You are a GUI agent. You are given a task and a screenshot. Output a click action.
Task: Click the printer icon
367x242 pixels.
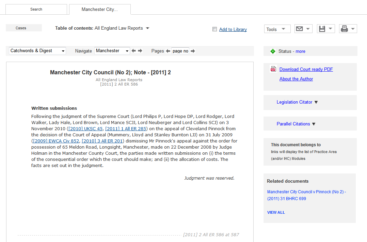click(x=344, y=29)
